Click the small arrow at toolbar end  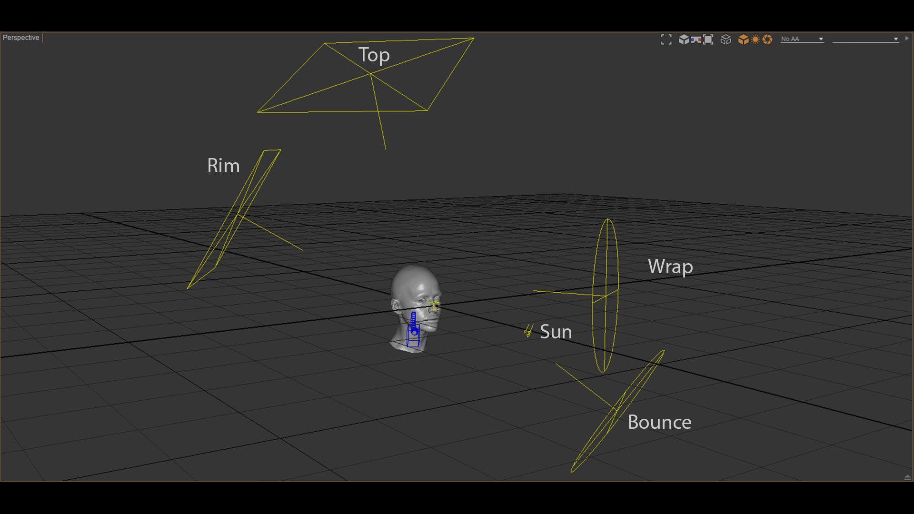coord(907,39)
